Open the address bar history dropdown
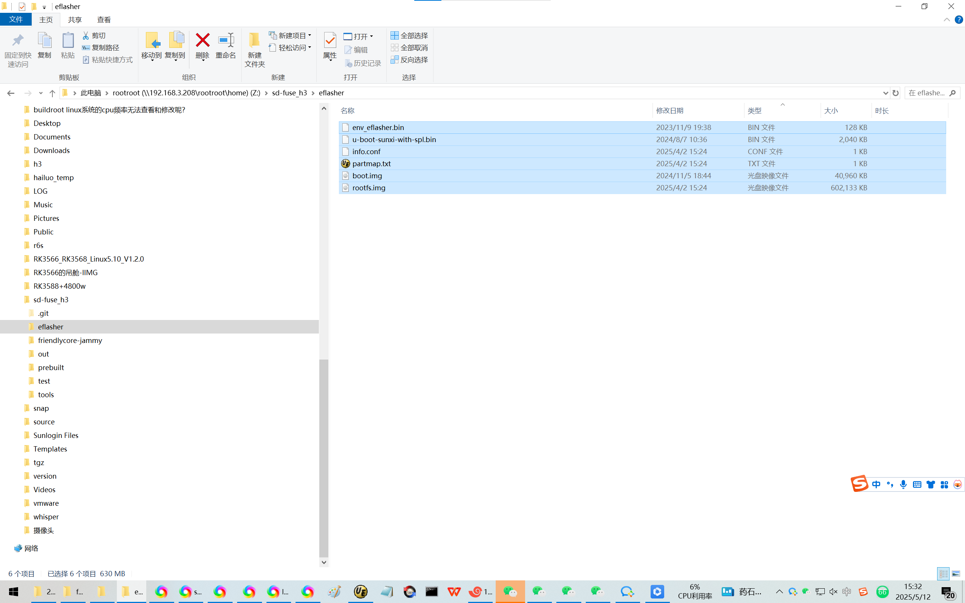 tap(885, 93)
